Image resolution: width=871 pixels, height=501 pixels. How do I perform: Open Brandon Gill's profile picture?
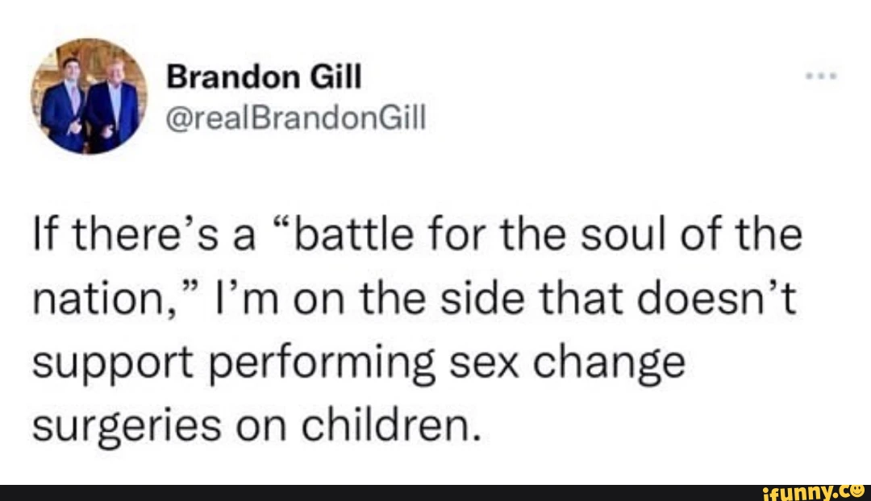click(x=89, y=96)
